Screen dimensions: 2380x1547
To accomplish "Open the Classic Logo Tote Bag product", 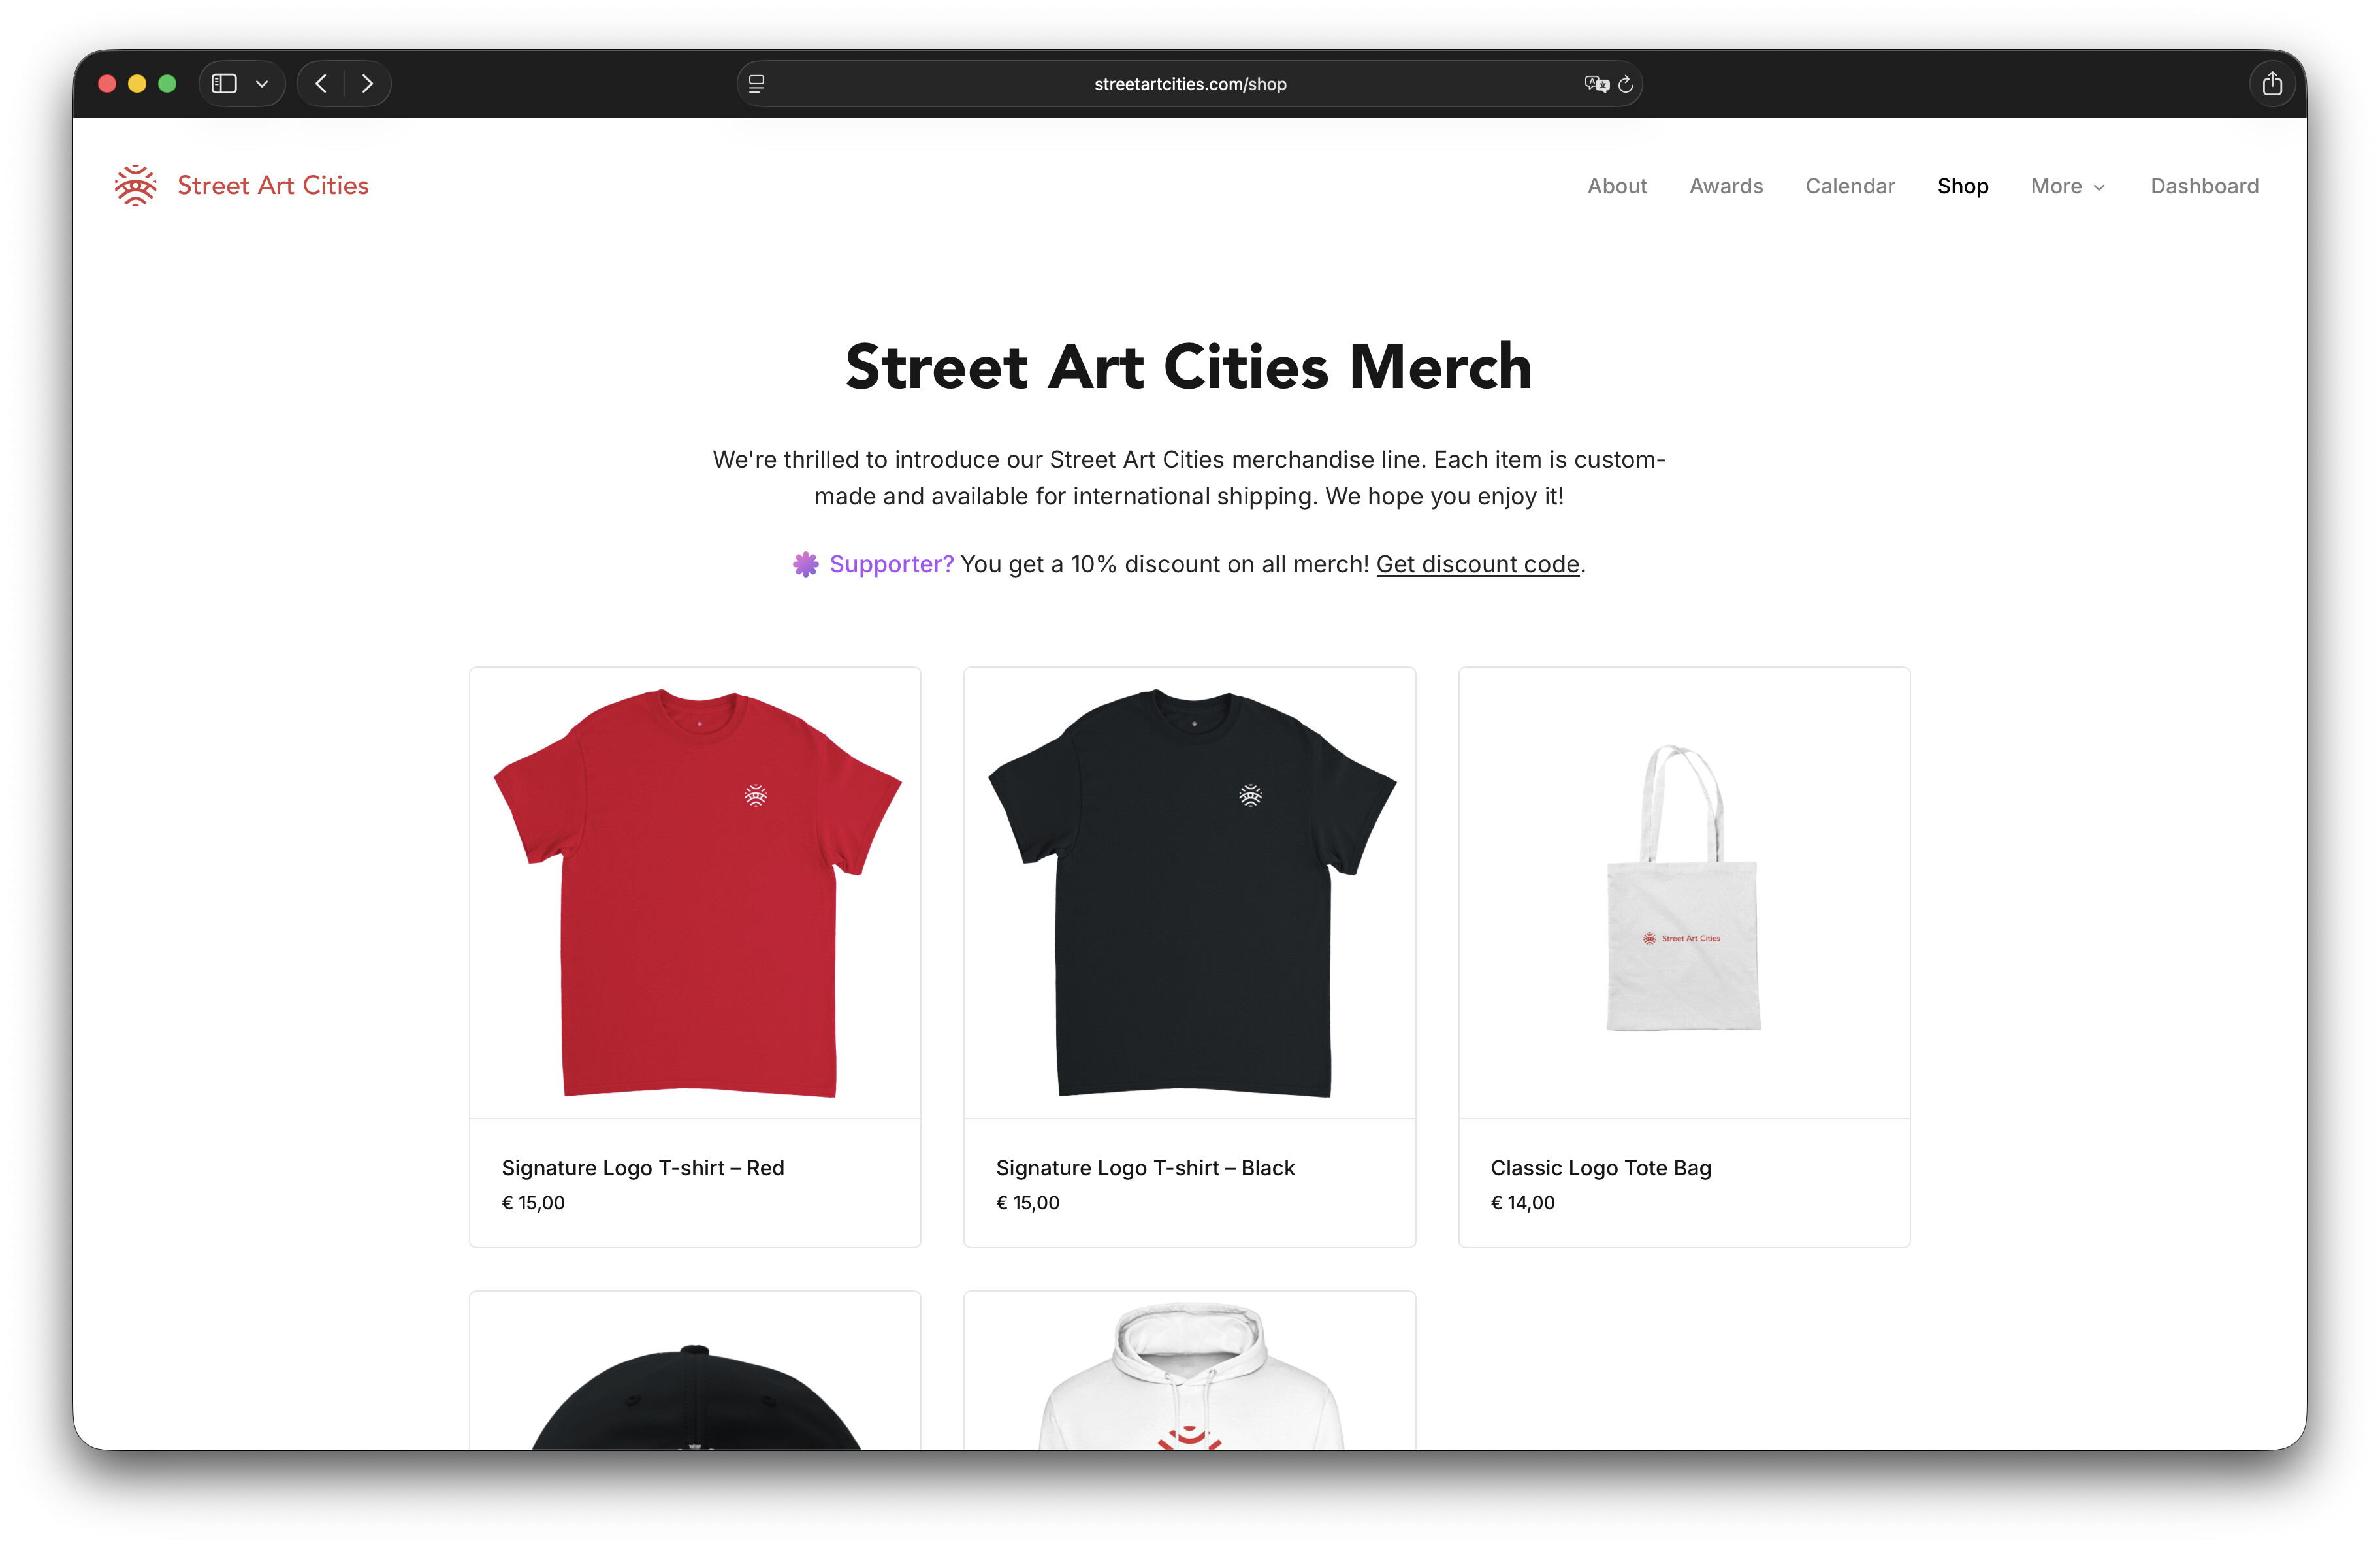I will [x=1684, y=957].
